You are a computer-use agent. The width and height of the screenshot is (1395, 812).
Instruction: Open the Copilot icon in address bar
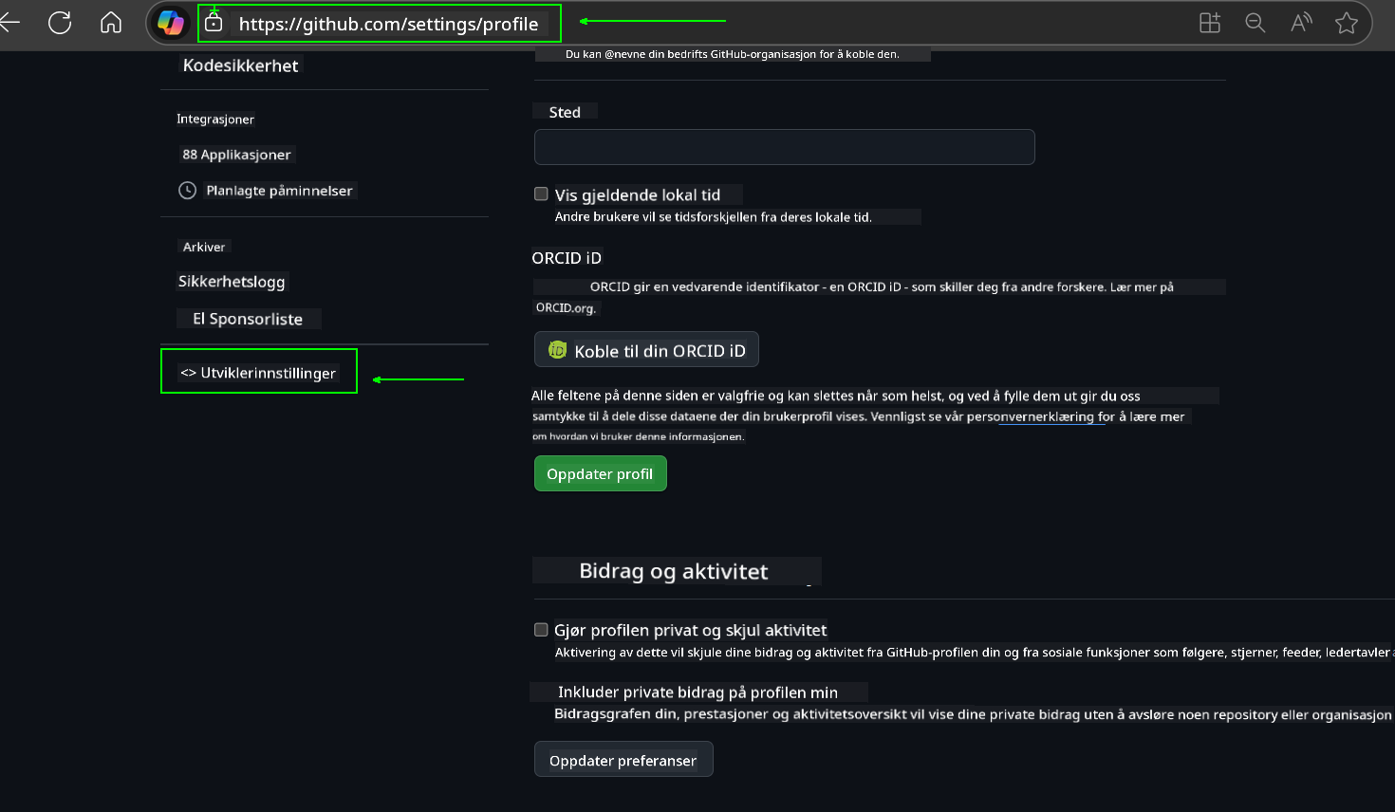[x=171, y=23]
